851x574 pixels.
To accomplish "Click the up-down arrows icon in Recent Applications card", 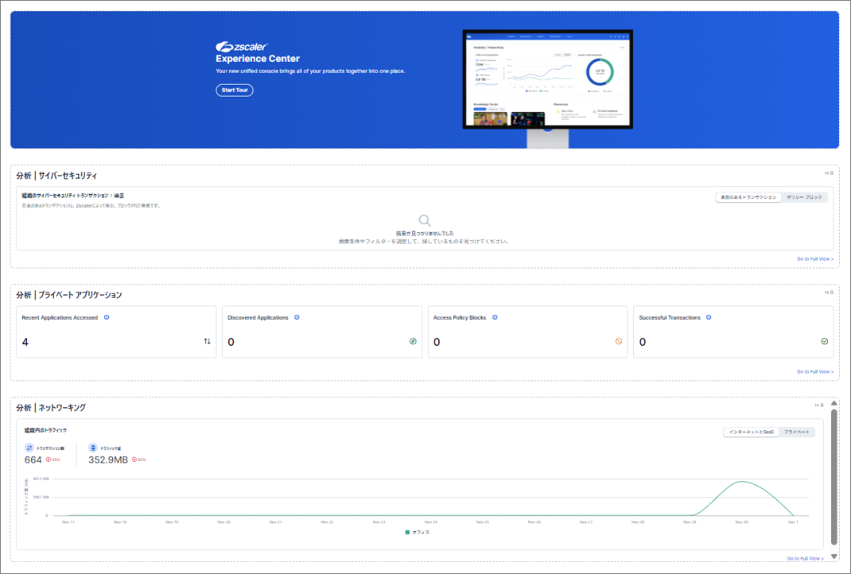I will [x=207, y=341].
